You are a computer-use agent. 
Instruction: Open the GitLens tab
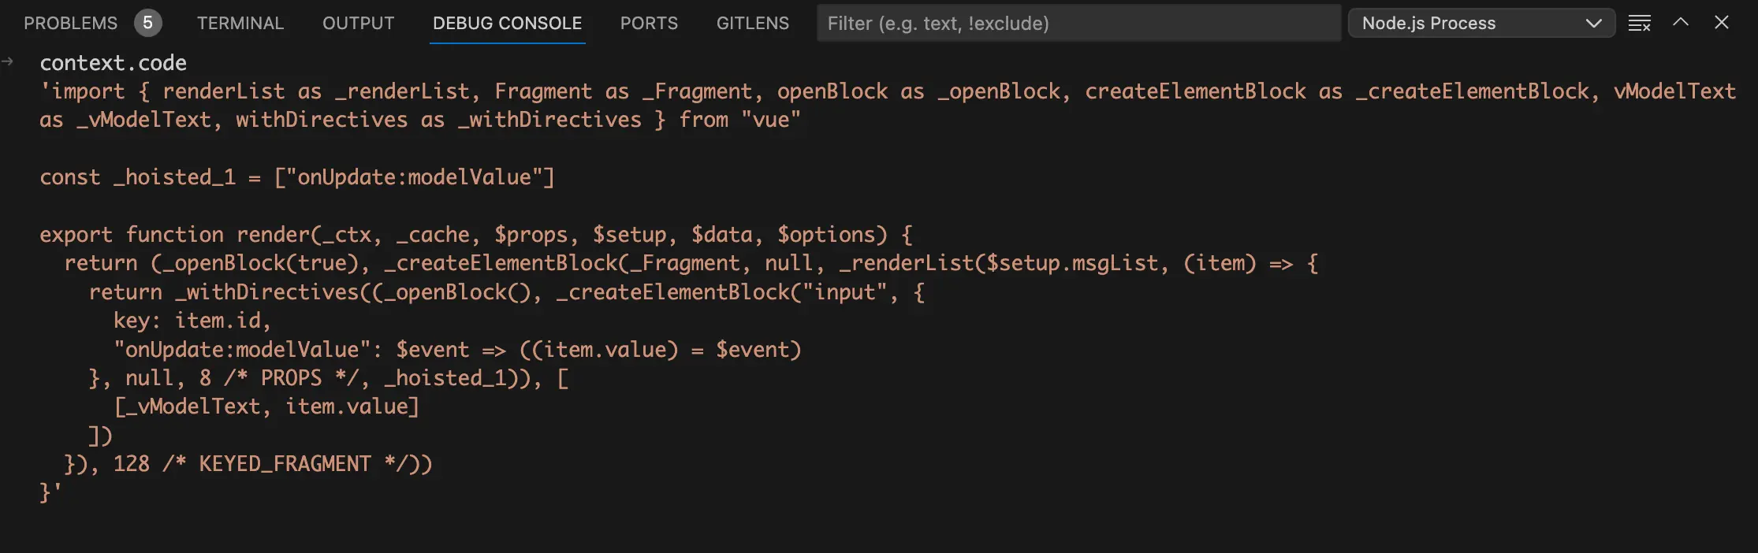[752, 23]
